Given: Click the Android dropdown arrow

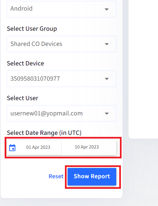Looking at the screenshot, I should tap(107, 9).
